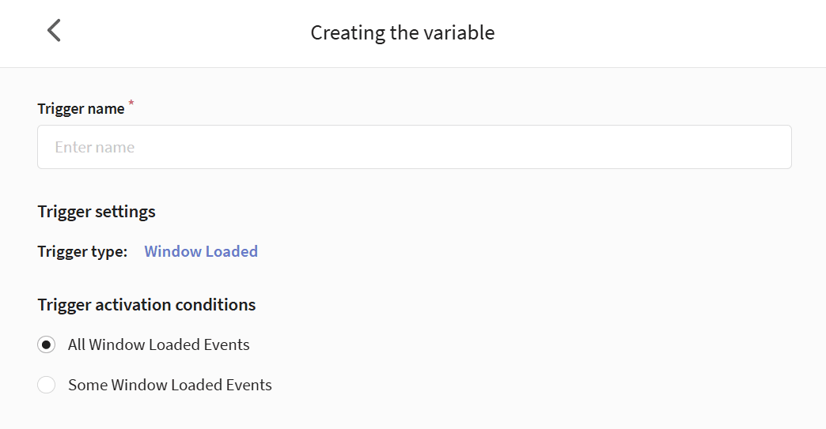Go back using the left chevron arrow

pos(55,31)
